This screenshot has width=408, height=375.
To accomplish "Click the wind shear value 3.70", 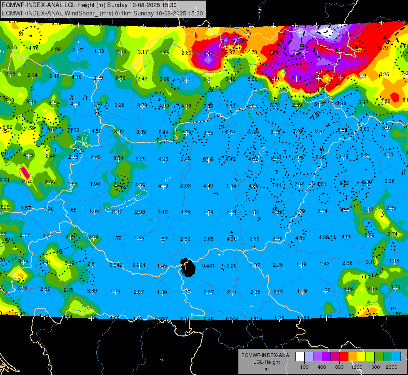I will click(142, 105).
